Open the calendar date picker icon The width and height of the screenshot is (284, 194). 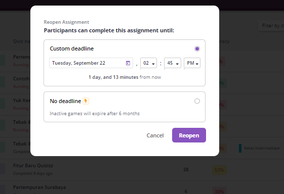(128, 63)
